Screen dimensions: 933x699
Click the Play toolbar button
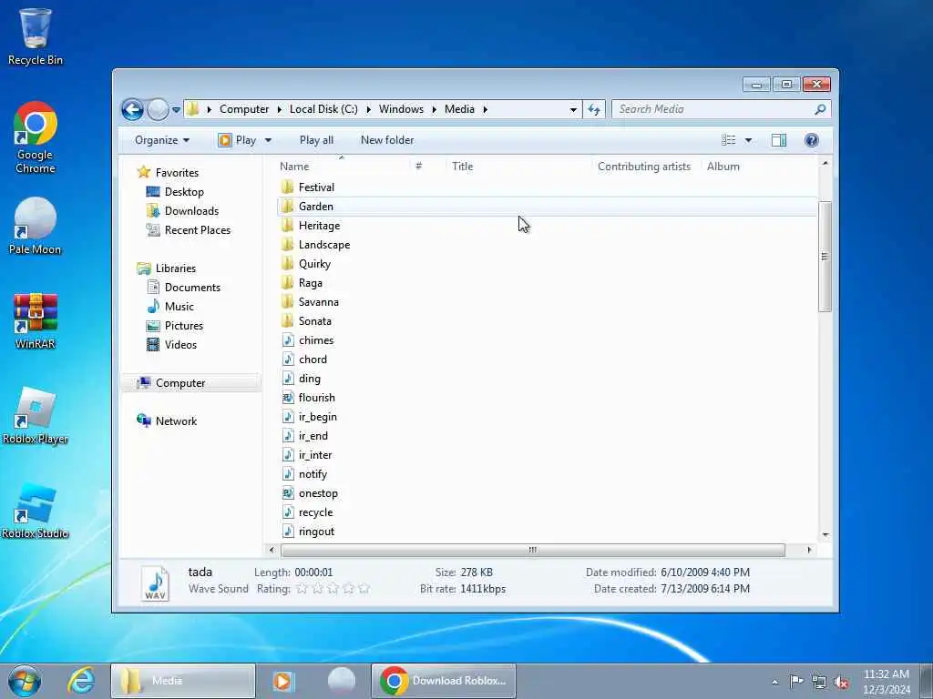click(238, 140)
